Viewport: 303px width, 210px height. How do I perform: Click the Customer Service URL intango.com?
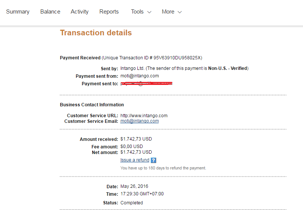click(144, 116)
